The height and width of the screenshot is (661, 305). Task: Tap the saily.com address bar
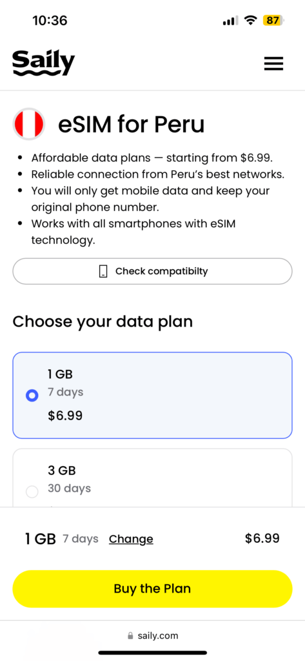coord(152,636)
